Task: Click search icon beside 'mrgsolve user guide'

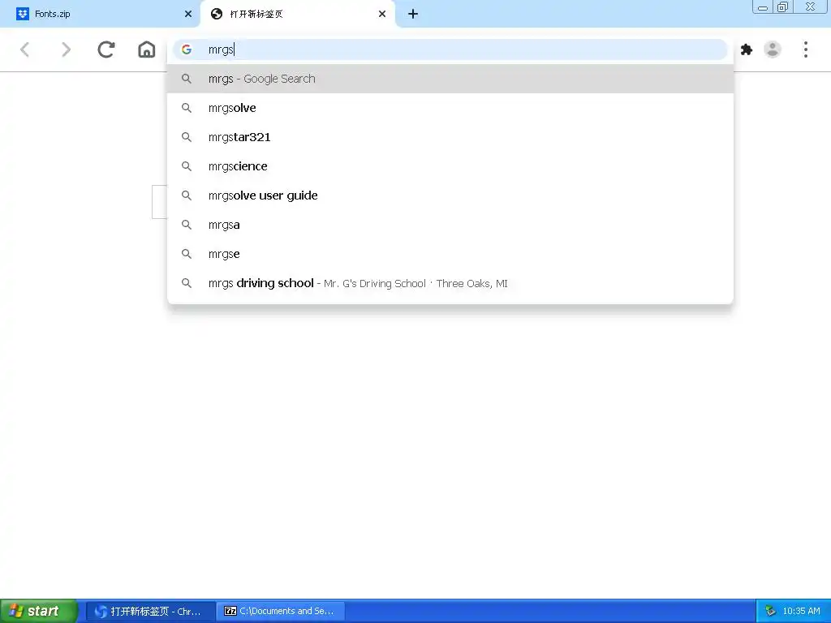Action: [187, 195]
